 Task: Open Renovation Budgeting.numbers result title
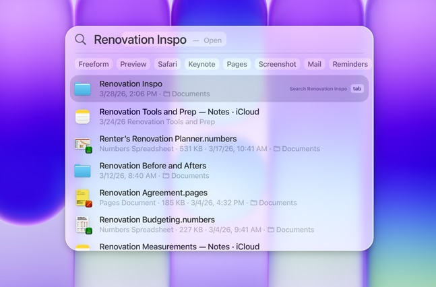click(156, 220)
